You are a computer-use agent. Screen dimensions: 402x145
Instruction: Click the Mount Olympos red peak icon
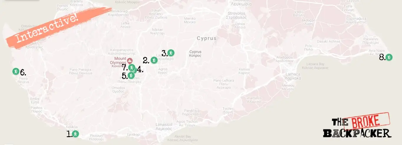[x=129, y=61]
